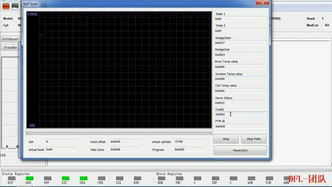Click the State 1 value field
This screenshot has height=187, width=332.
[241, 19]
